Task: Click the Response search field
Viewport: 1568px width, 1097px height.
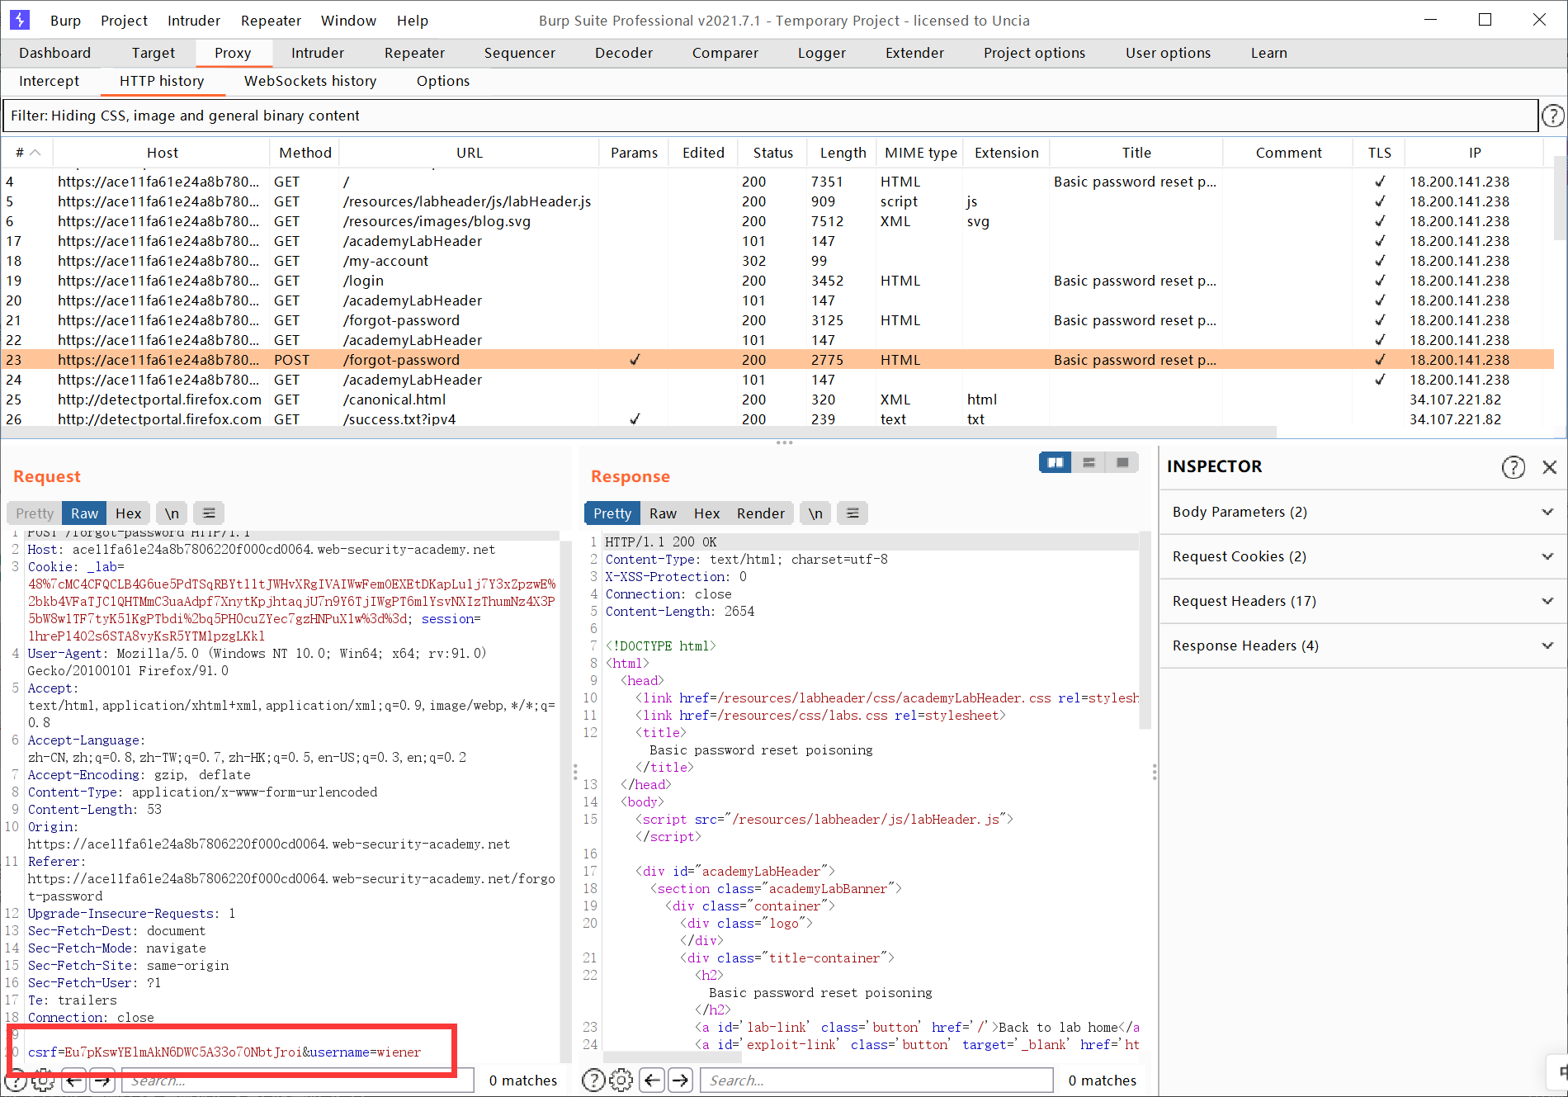Action: tap(876, 1080)
